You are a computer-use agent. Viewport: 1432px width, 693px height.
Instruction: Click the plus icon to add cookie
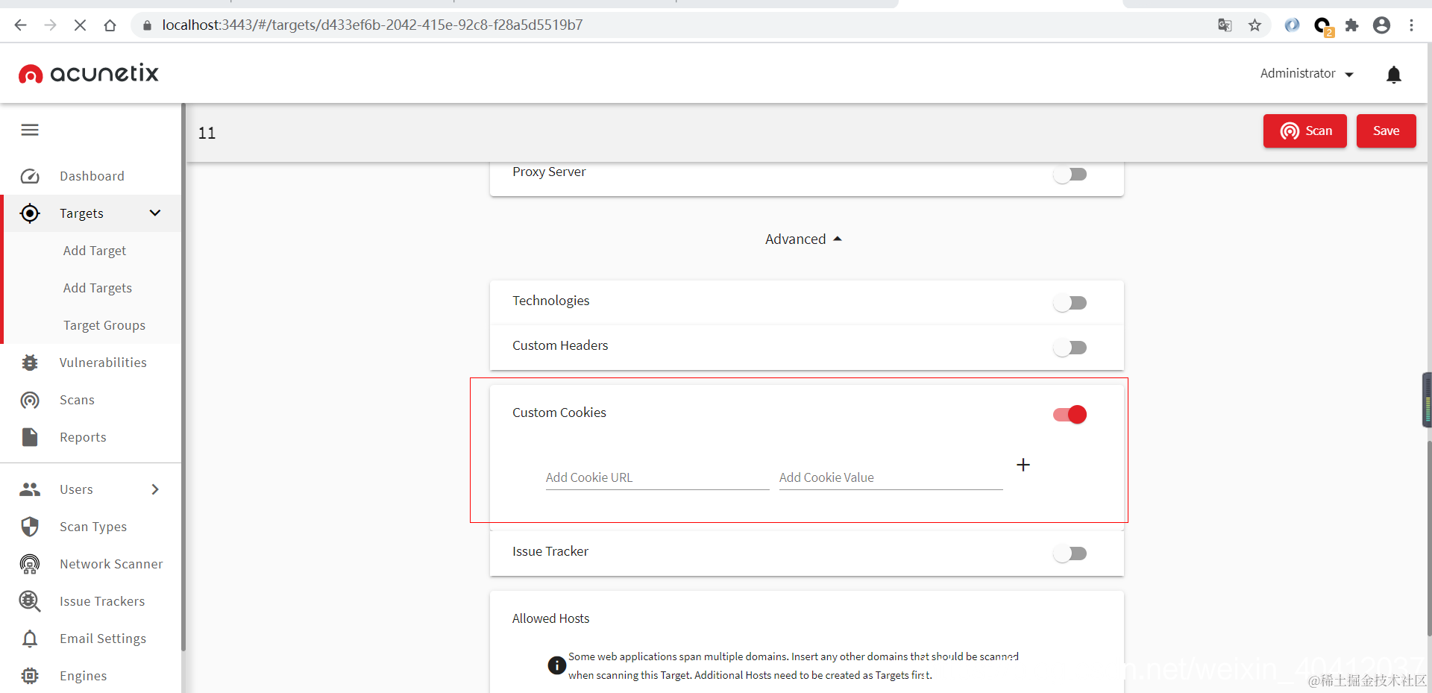tap(1023, 465)
